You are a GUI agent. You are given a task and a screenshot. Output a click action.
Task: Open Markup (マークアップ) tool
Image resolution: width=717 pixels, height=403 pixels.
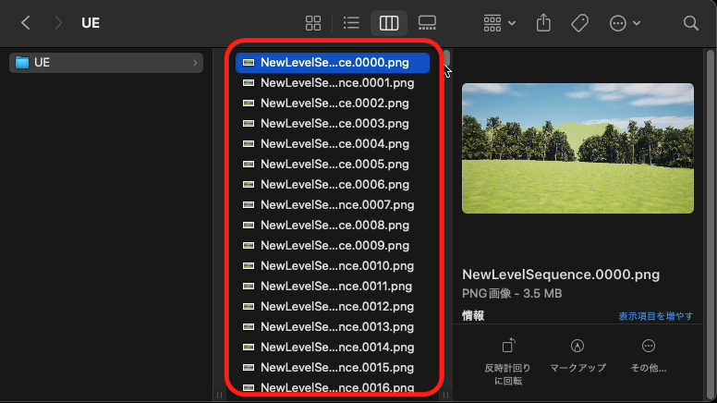point(577,356)
